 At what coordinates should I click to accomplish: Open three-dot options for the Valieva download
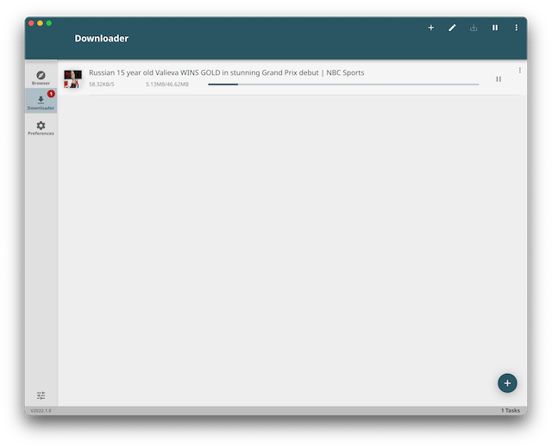click(519, 71)
